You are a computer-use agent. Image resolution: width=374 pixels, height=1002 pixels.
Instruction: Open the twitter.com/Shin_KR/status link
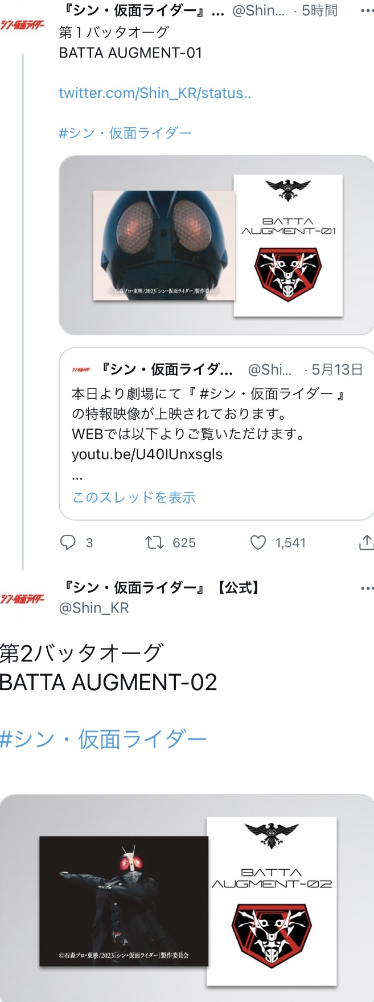[155, 93]
